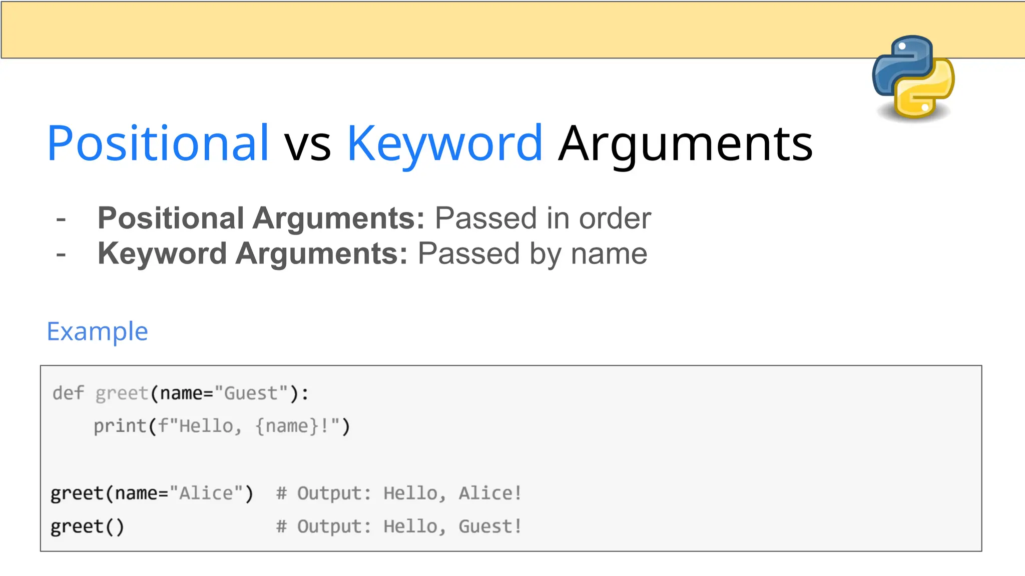
Task: Click the print f-string code line
Action: 222,426
